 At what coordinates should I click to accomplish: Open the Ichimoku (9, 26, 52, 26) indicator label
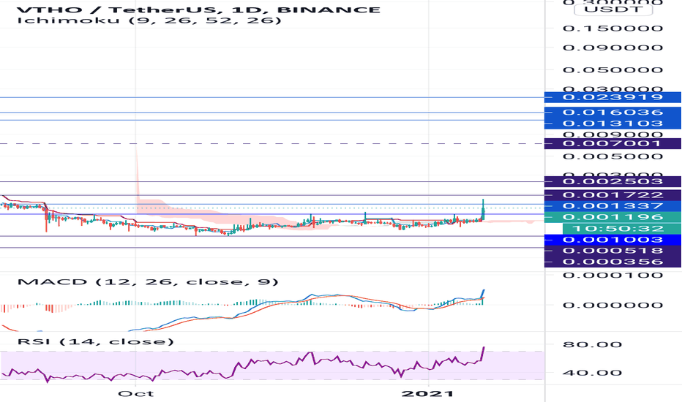149,20
